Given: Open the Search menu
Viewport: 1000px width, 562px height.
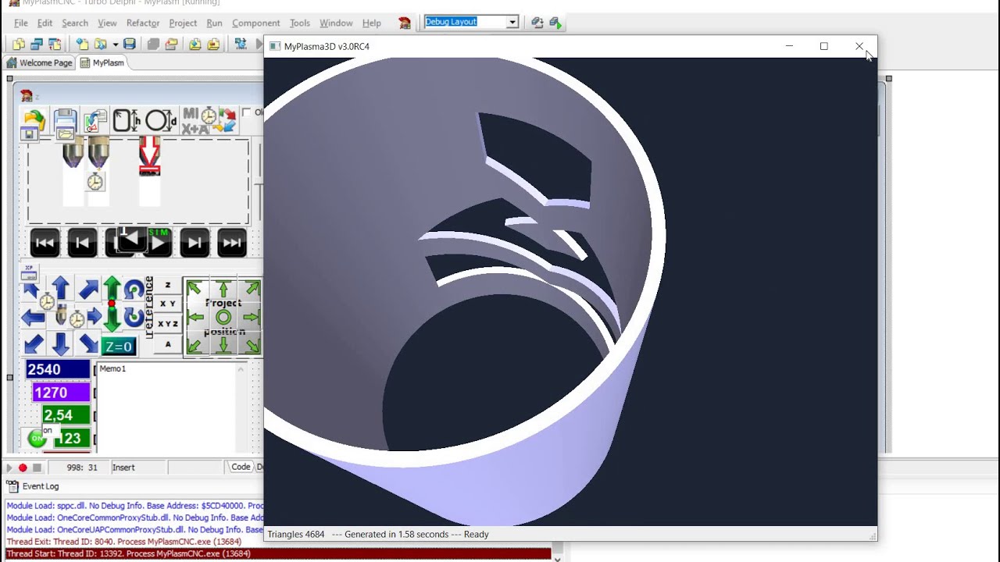Looking at the screenshot, I should pos(75,23).
